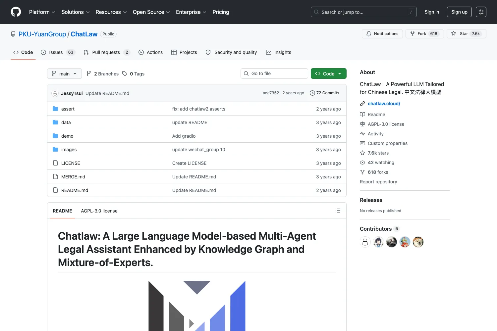The width and height of the screenshot is (497, 331).
Task: Select the README tab in file viewer
Action: pyautogui.click(x=62, y=211)
